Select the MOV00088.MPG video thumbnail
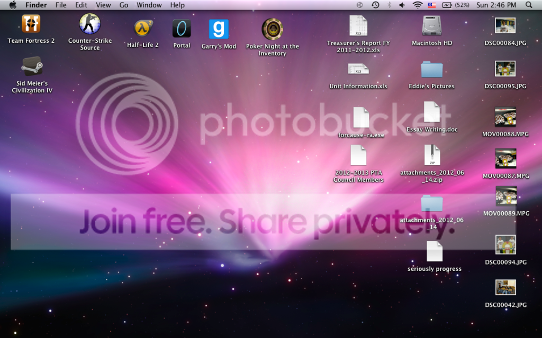 click(505, 117)
